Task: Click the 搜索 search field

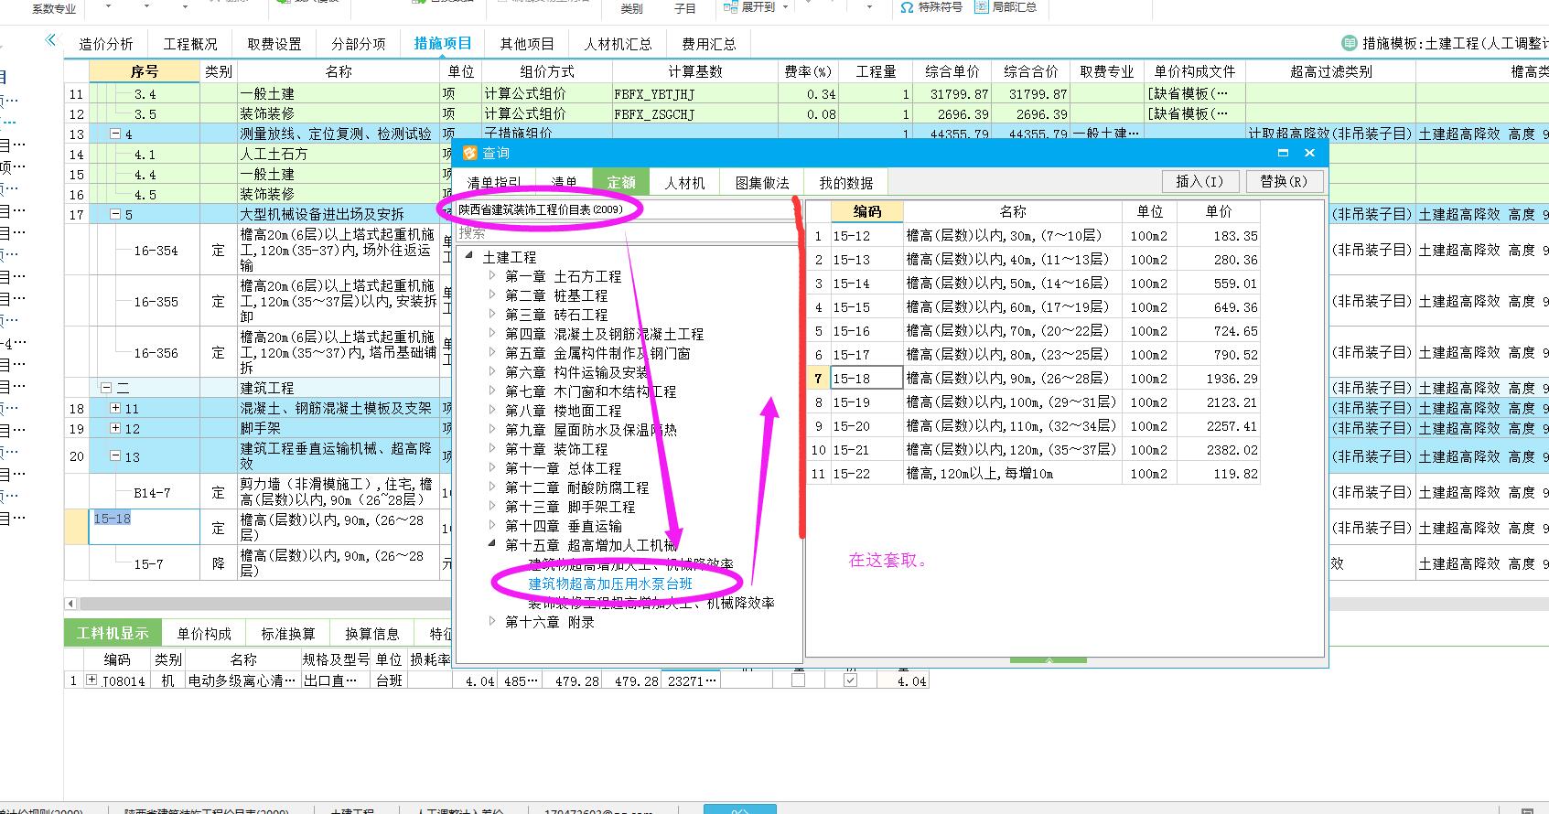Action: coord(627,234)
